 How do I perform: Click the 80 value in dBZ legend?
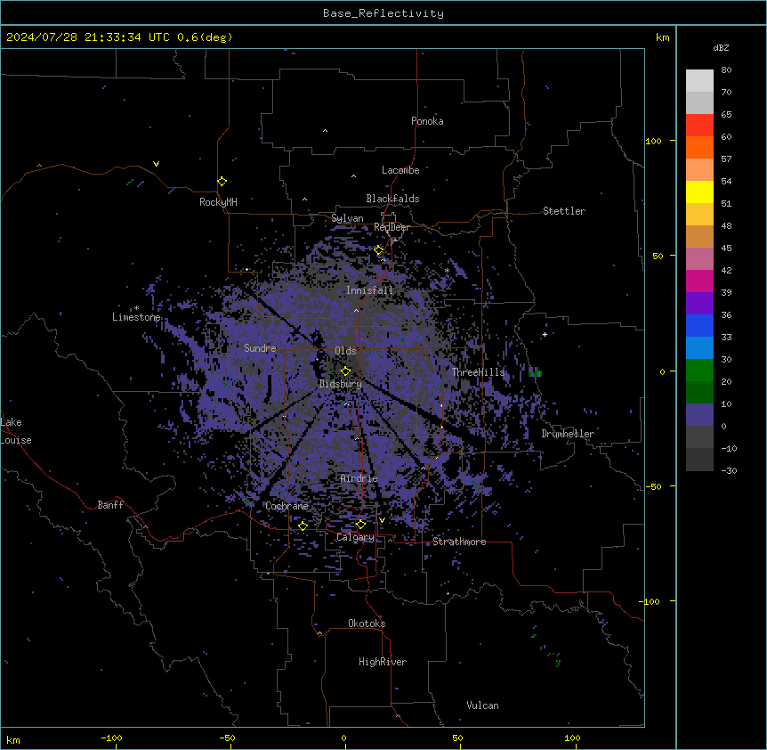pyautogui.click(x=726, y=70)
